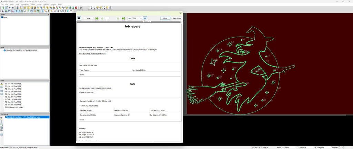Click the red X delete icon in main toolbar
The width and height of the screenshot is (353, 149).
(76, 8)
